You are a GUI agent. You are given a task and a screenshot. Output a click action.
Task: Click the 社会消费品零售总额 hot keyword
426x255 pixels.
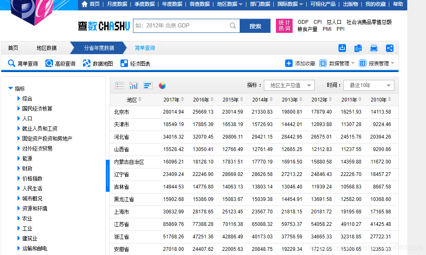tap(369, 22)
